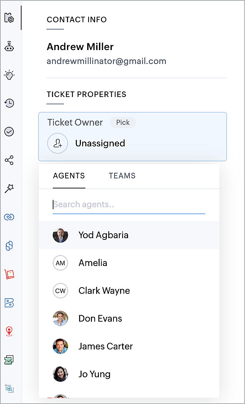Open the ticket history clock icon
The height and width of the screenshot is (404, 245).
(x=9, y=103)
